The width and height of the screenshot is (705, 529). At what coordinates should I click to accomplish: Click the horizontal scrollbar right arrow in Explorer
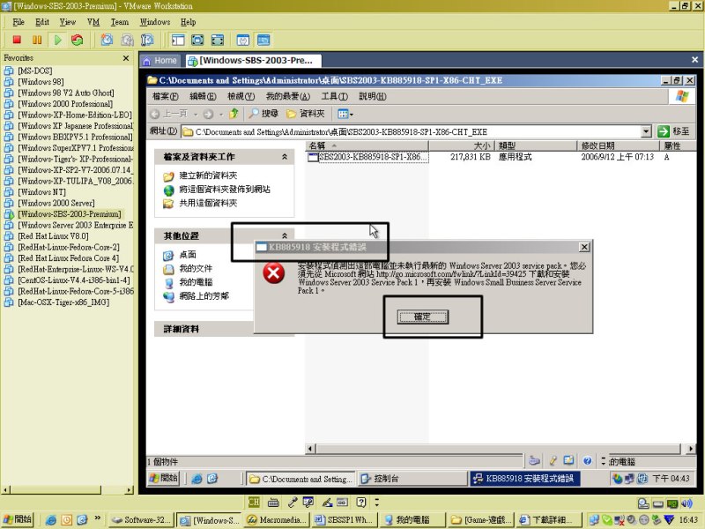click(x=691, y=449)
